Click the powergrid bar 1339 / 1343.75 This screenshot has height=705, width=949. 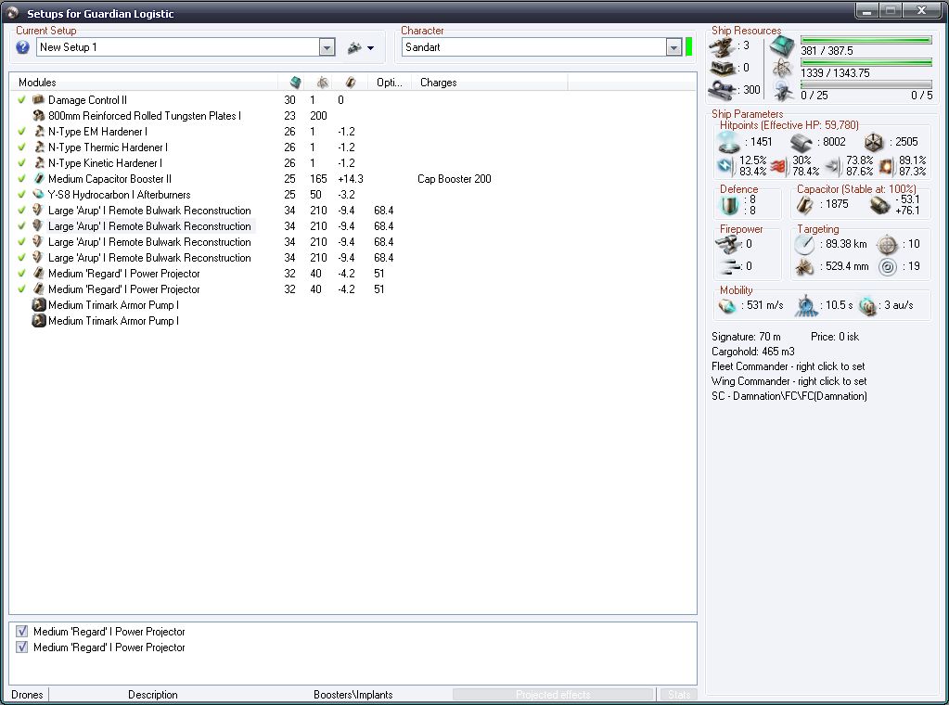[x=866, y=62]
